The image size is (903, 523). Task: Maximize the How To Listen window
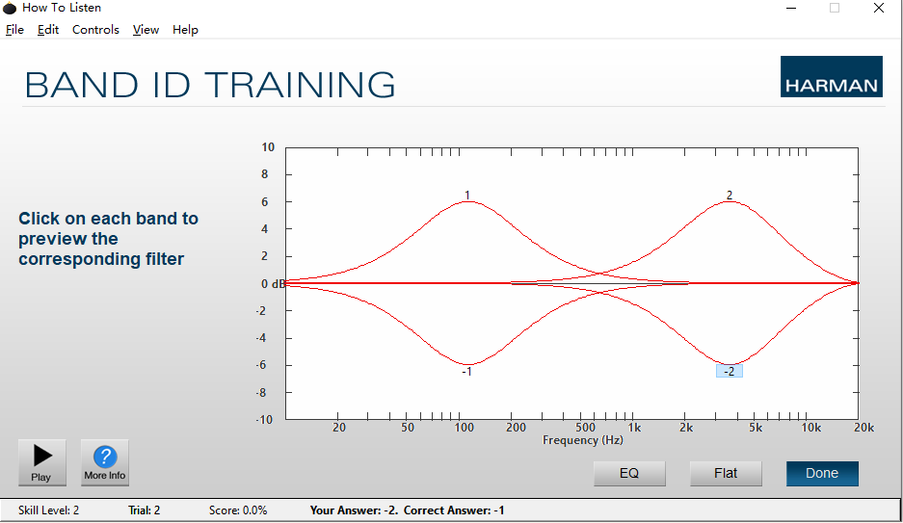pos(835,8)
